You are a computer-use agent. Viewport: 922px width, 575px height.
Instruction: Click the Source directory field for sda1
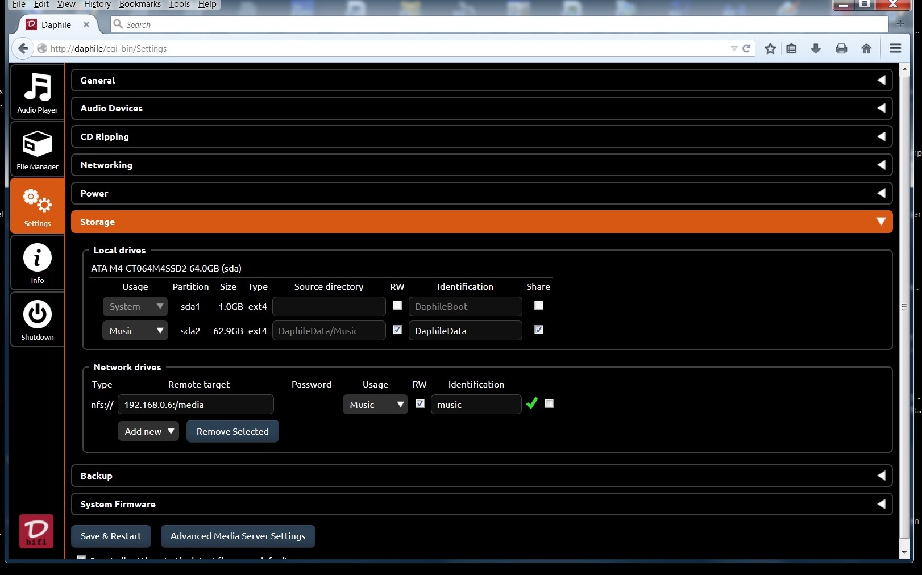(329, 306)
